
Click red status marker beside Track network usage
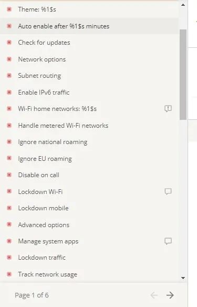point(9,274)
